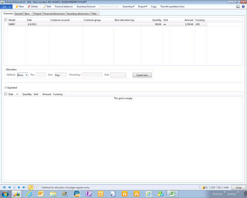Switch to the Financial dimensions tab

pyautogui.click(x=54, y=14)
